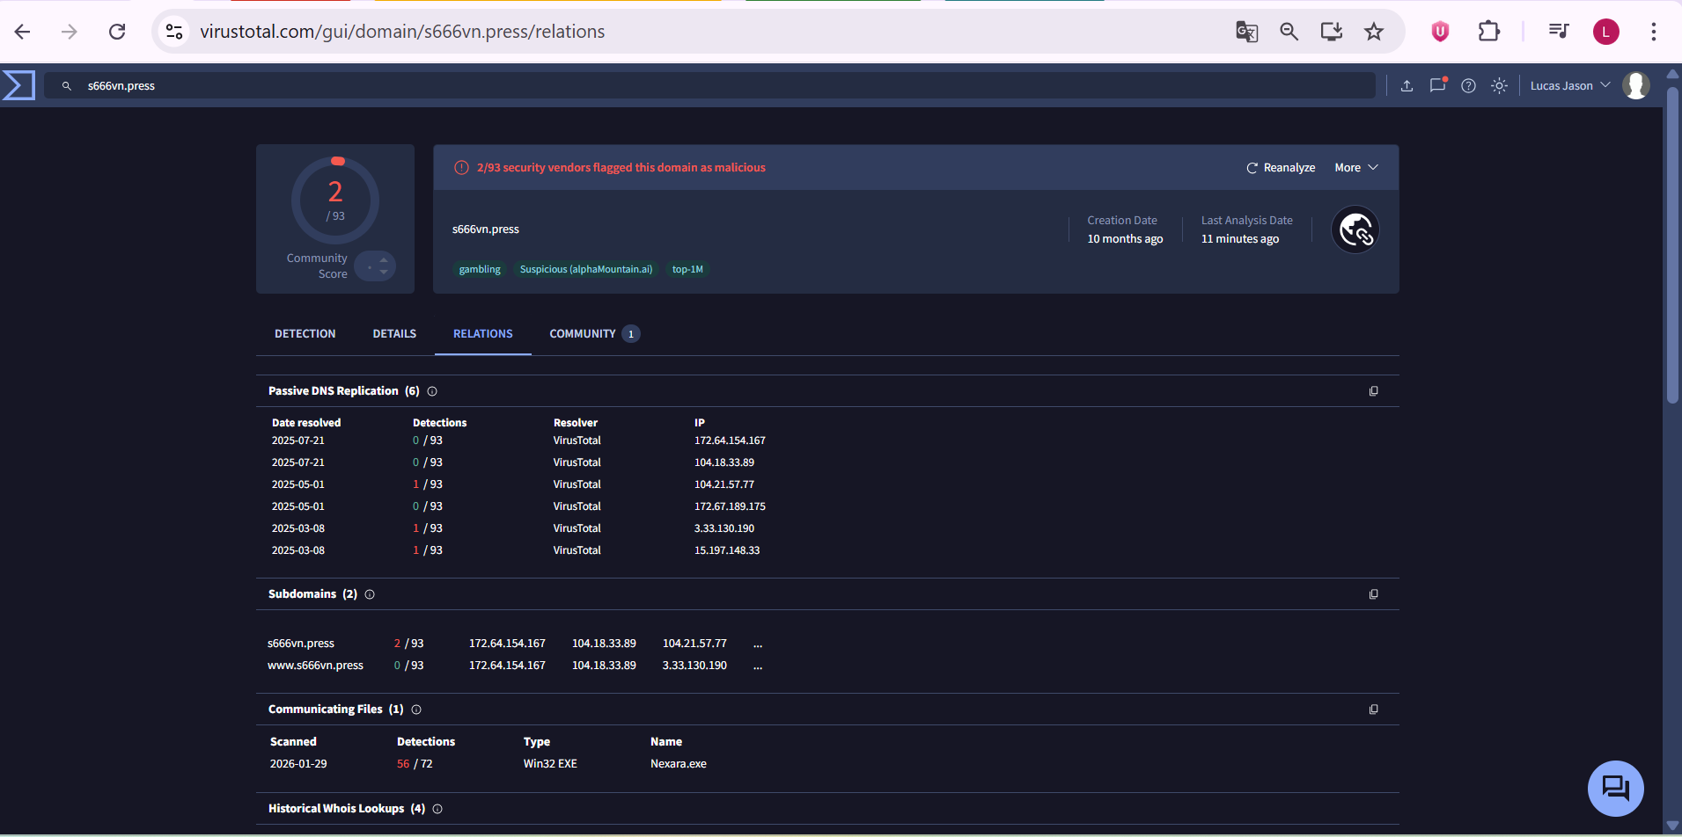Image resolution: width=1682 pixels, height=837 pixels.
Task: Switch to the Detection tab
Action: [x=305, y=334]
